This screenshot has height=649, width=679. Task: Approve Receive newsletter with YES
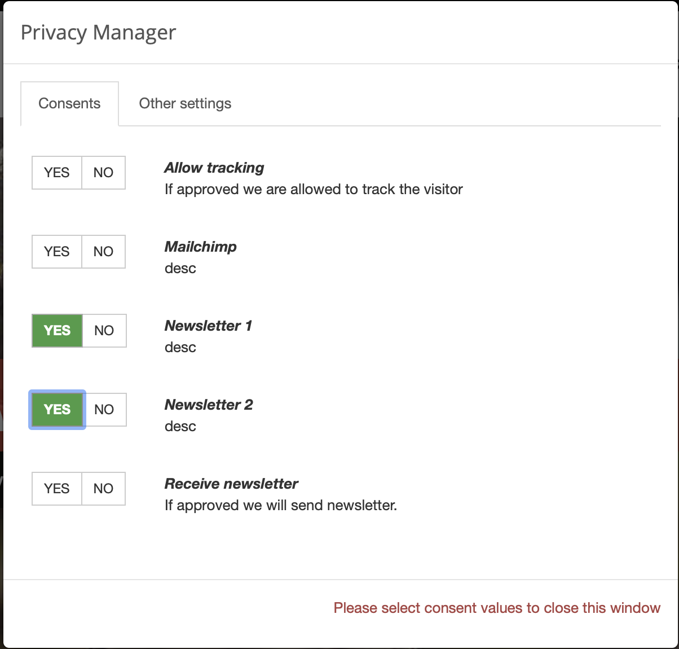tap(57, 489)
